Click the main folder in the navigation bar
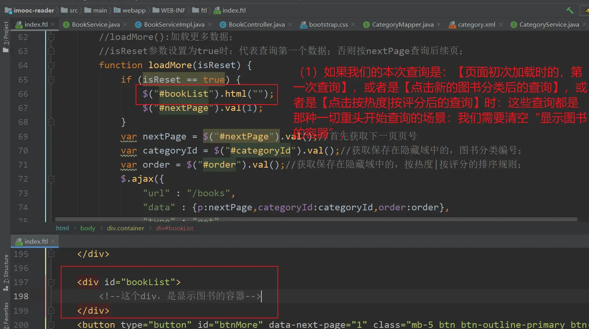Image resolution: width=589 pixels, height=329 pixels. [96, 11]
